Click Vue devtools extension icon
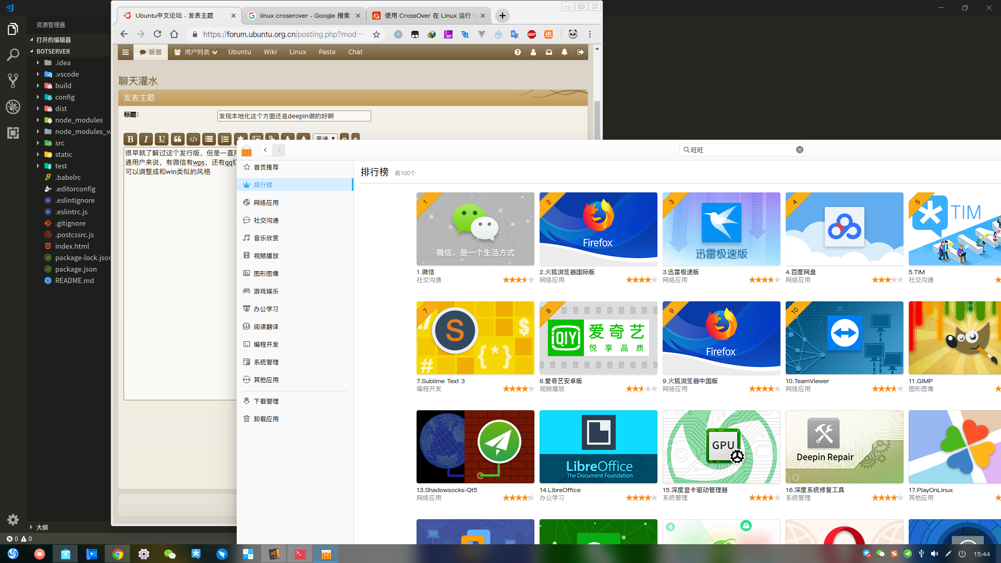The width and height of the screenshot is (1001, 563). click(x=481, y=34)
